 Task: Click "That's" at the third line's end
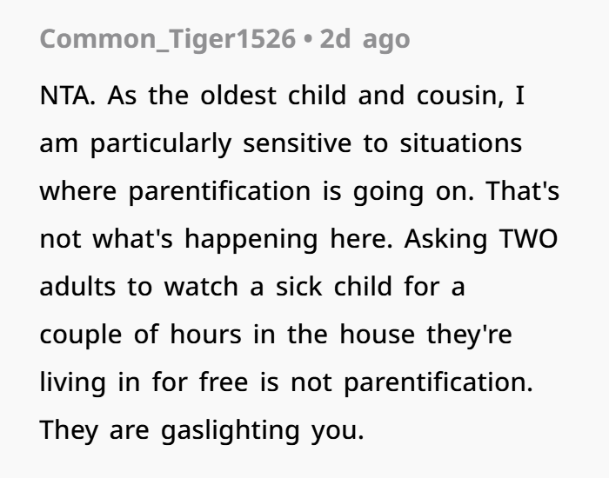click(x=522, y=191)
